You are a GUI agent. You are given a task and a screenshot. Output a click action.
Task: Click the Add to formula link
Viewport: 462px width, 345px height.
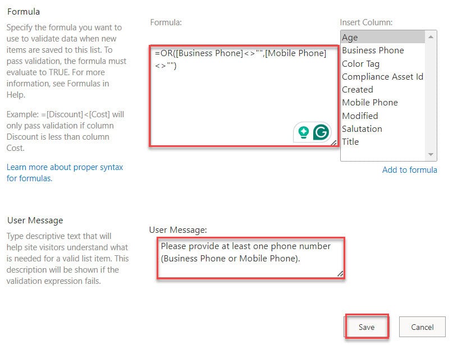pos(410,170)
